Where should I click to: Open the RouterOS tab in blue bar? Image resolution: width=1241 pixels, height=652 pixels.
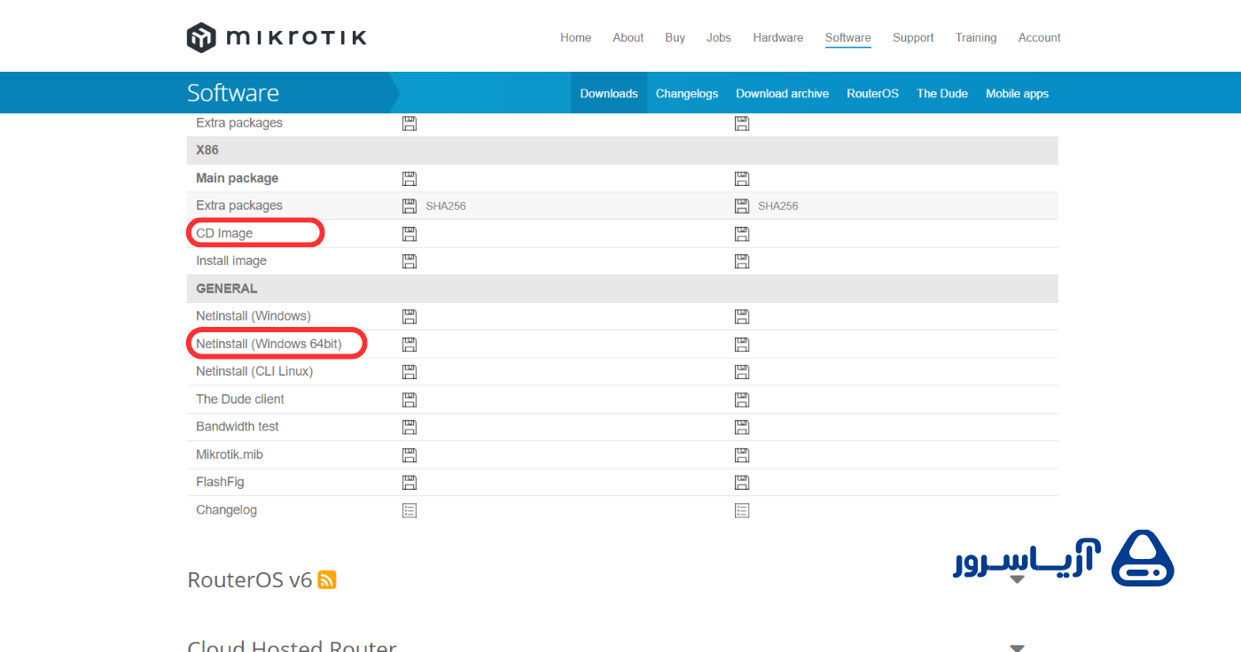point(872,93)
